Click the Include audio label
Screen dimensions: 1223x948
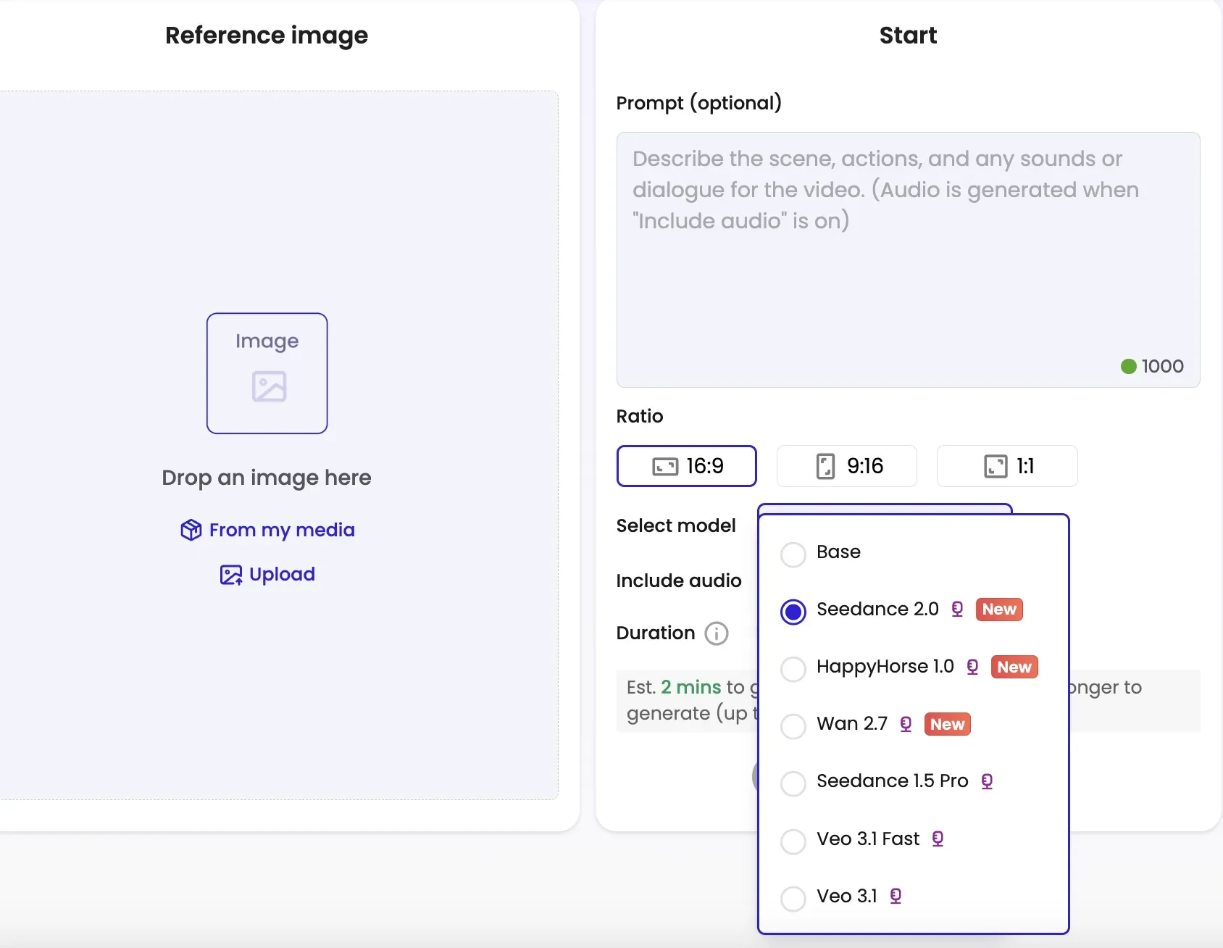pyautogui.click(x=679, y=581)
